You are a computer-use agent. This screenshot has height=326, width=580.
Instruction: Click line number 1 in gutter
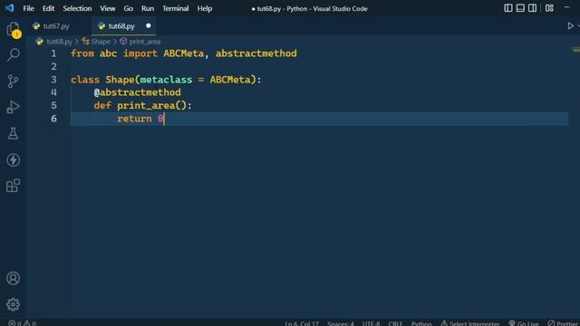point(53,53)
